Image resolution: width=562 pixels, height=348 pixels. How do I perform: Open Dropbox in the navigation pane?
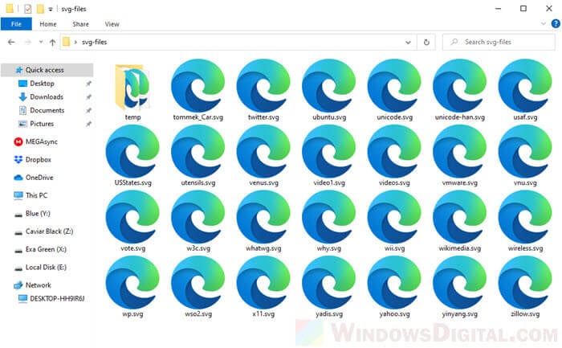click(38, 159)
